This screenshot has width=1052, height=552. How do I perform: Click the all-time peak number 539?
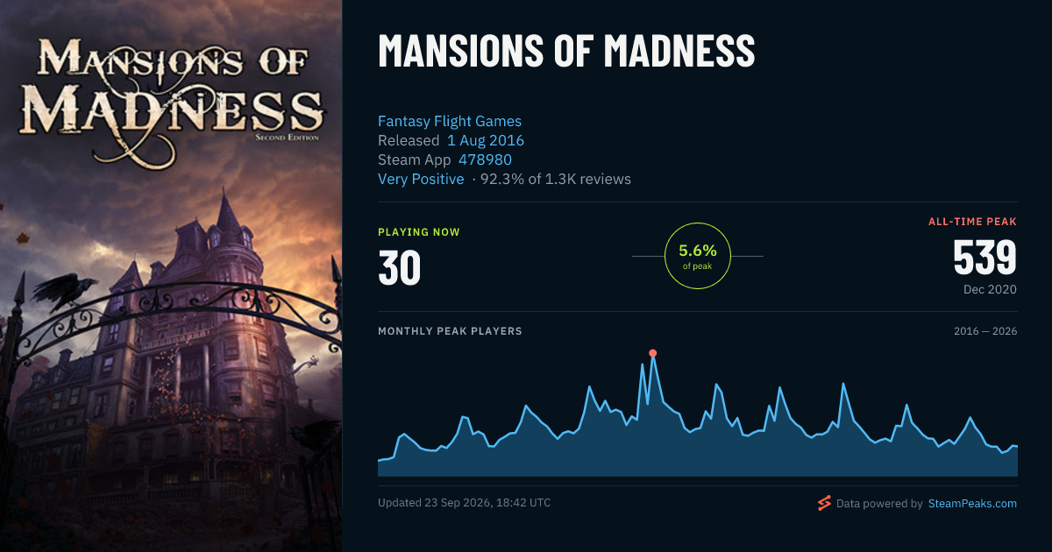click(x=984, y=258)
